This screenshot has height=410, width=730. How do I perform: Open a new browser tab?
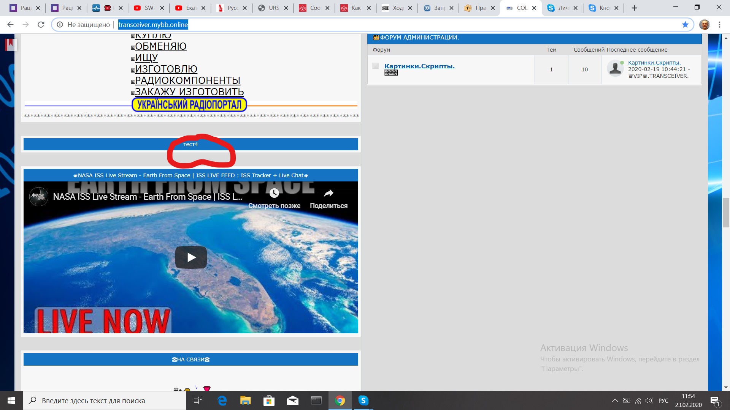click(x=634, y=8)
